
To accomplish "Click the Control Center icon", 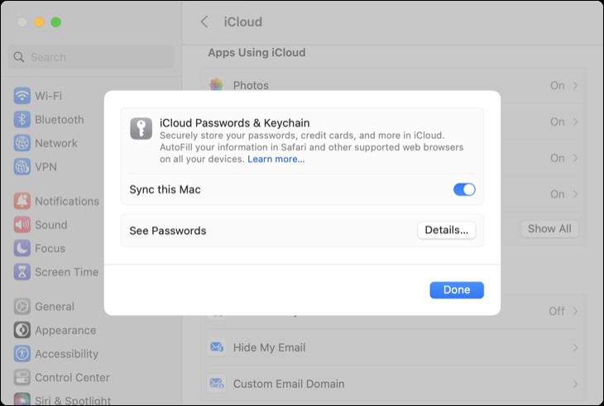I will click(22, 378).
